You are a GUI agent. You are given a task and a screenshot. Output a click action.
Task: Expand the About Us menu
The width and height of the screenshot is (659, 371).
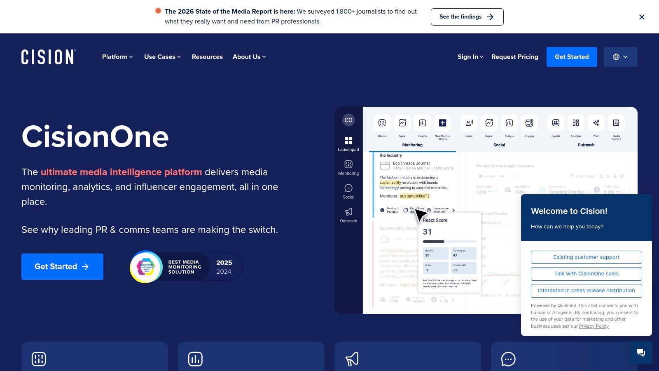[x=249, y=57]
